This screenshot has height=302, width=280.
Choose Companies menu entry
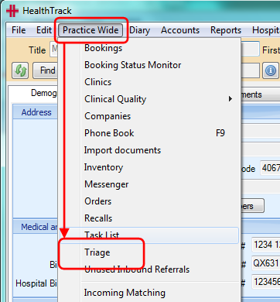point(149,116)
